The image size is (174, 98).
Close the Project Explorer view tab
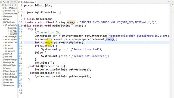[x=8, y=2]
